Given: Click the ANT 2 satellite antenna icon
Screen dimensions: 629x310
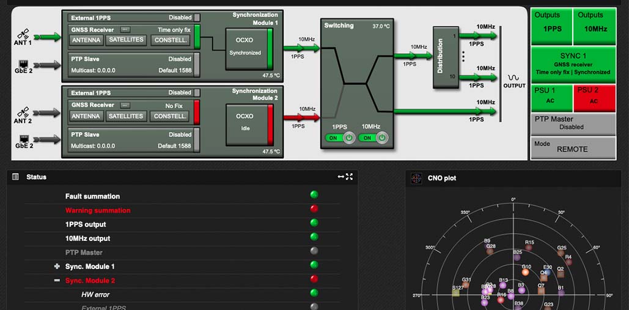Looking at the screenshot, I should click(24, 112).
